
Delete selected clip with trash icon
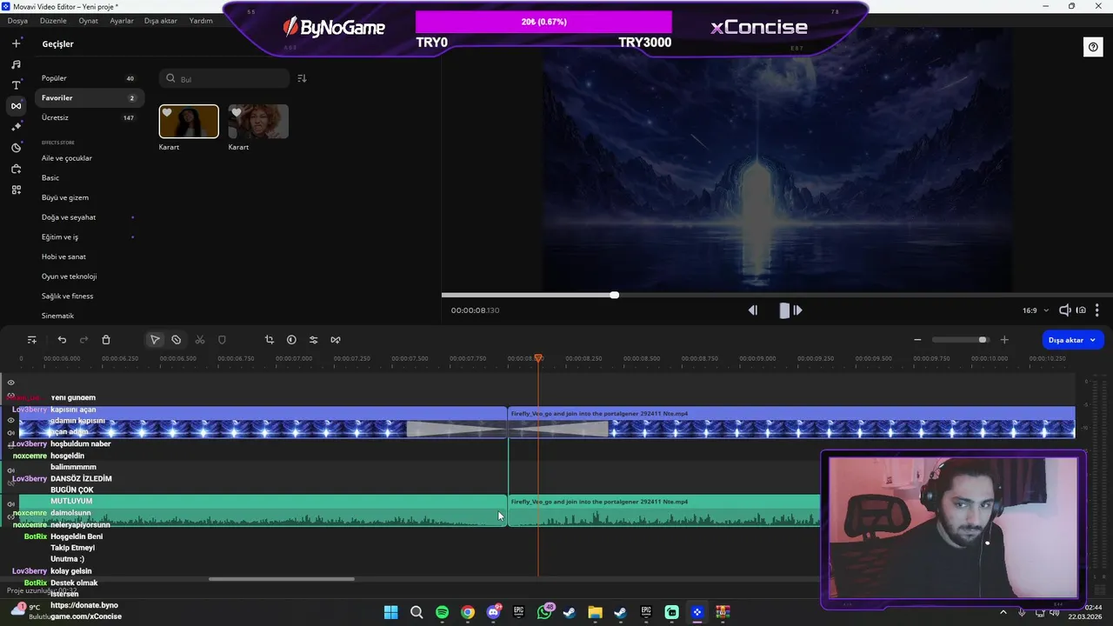point(106,340)
